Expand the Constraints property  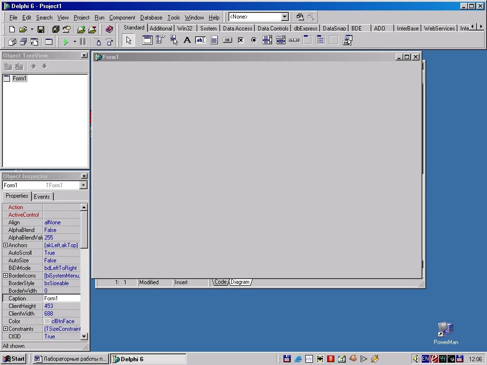tap(5, 329)
